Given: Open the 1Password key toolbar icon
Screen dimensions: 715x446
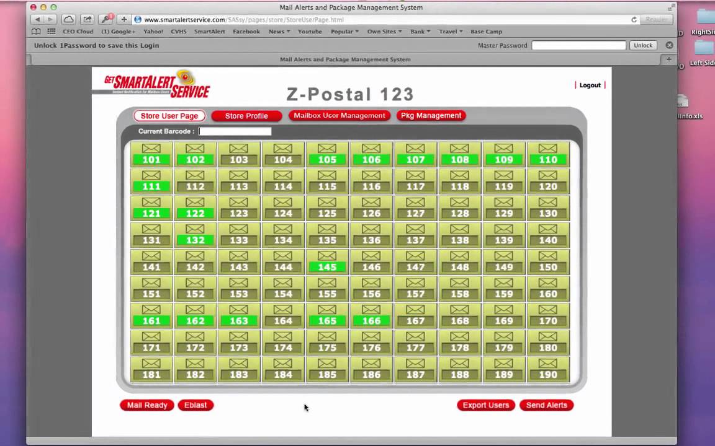Looking at the screenshot, I should 106,20.
